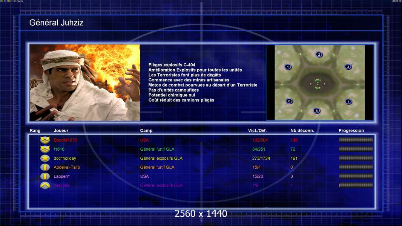Click the Général Juhziz title text
The width and height of the screenshot is (402, 226).
point(57,23)
